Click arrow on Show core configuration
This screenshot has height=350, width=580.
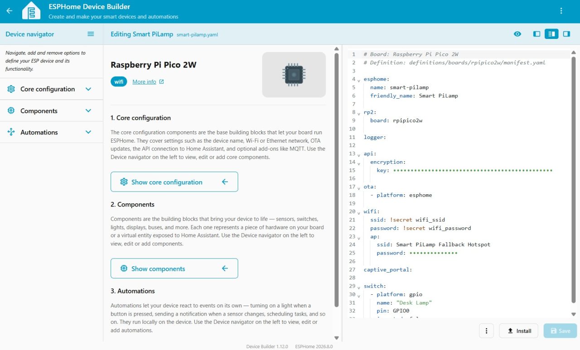(225, 182)
